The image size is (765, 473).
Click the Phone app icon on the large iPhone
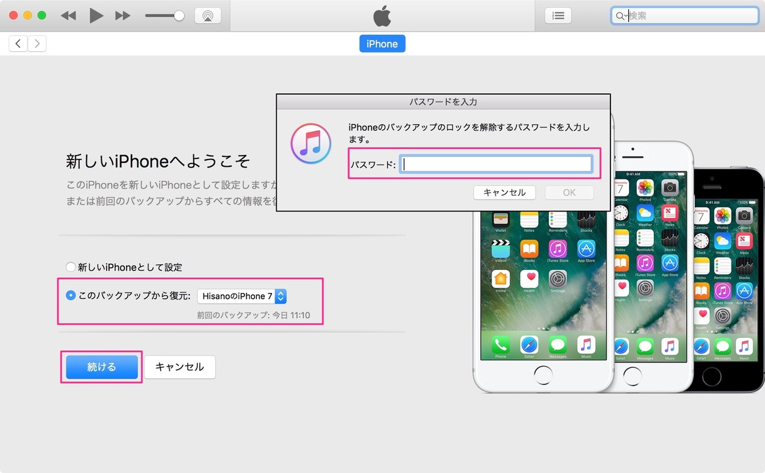501,345
